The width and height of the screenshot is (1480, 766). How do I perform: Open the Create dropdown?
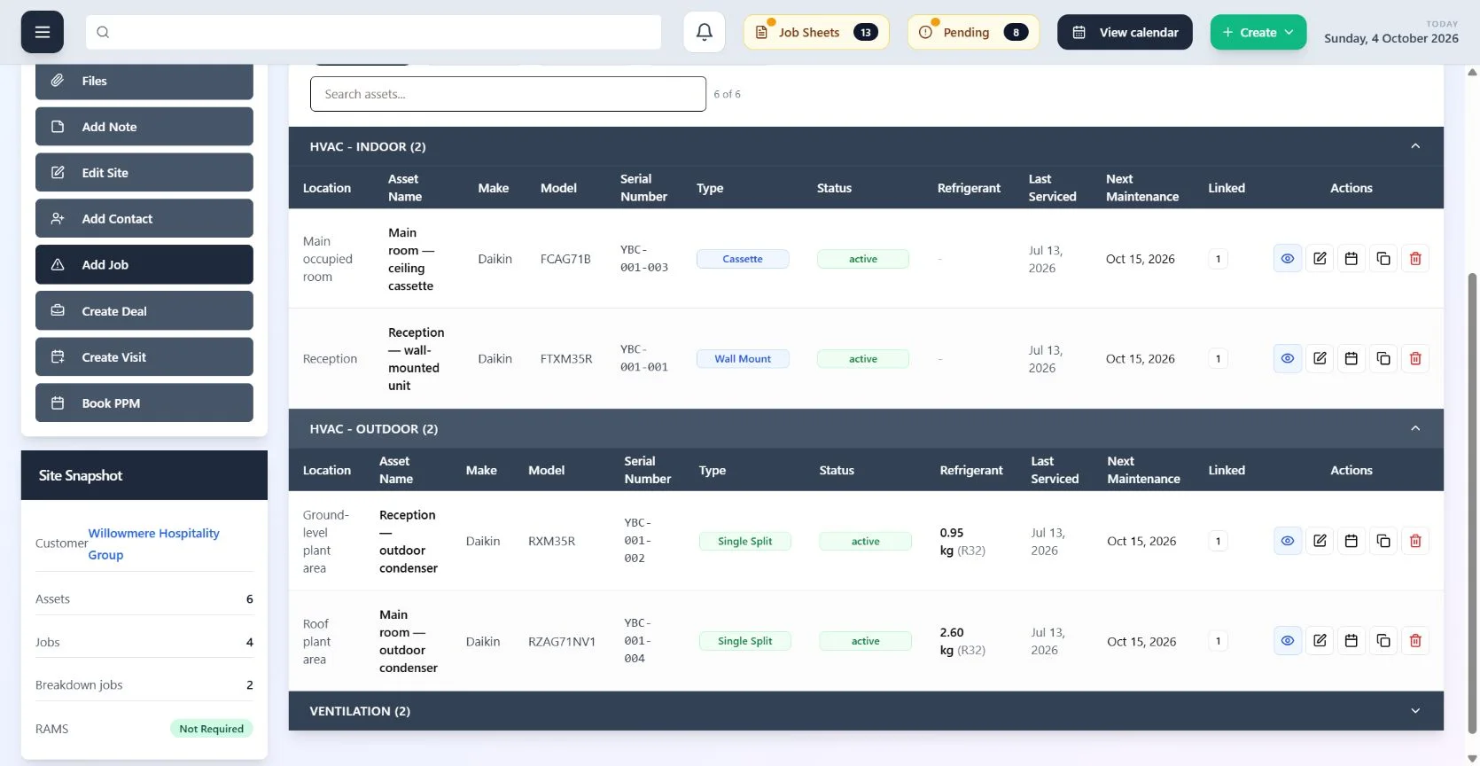pyautogui.click(x=1258, y=32)
